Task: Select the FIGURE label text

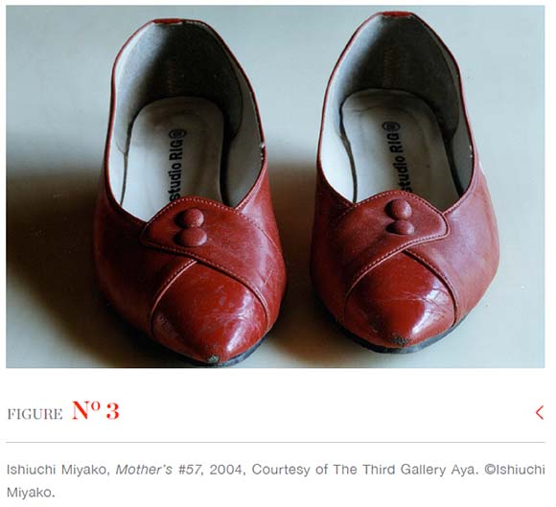Action: tap(35, 414)
